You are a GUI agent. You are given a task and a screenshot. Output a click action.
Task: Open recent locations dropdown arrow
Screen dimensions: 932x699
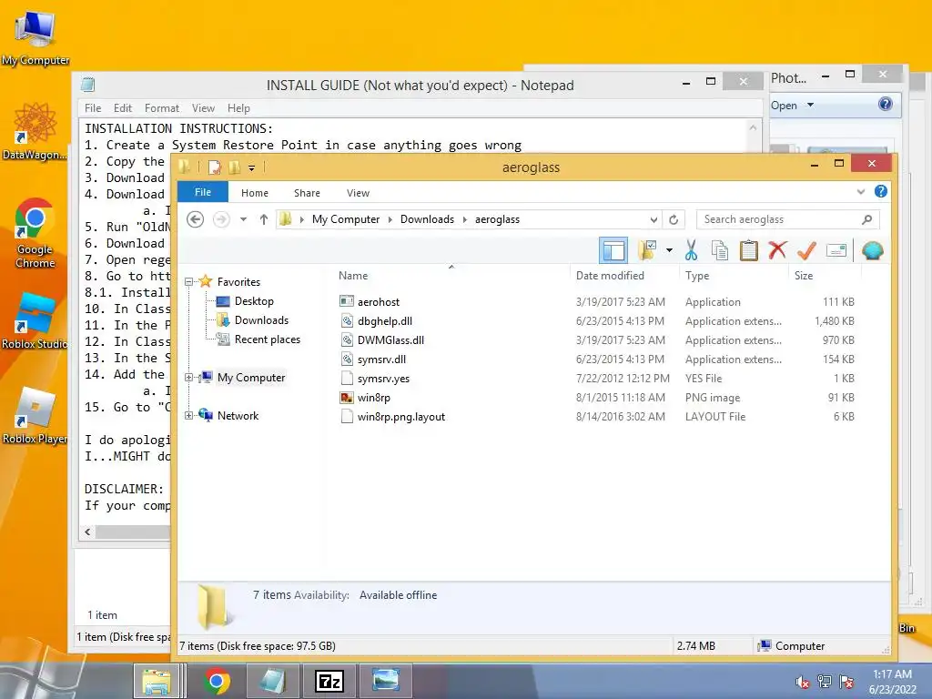243,219
